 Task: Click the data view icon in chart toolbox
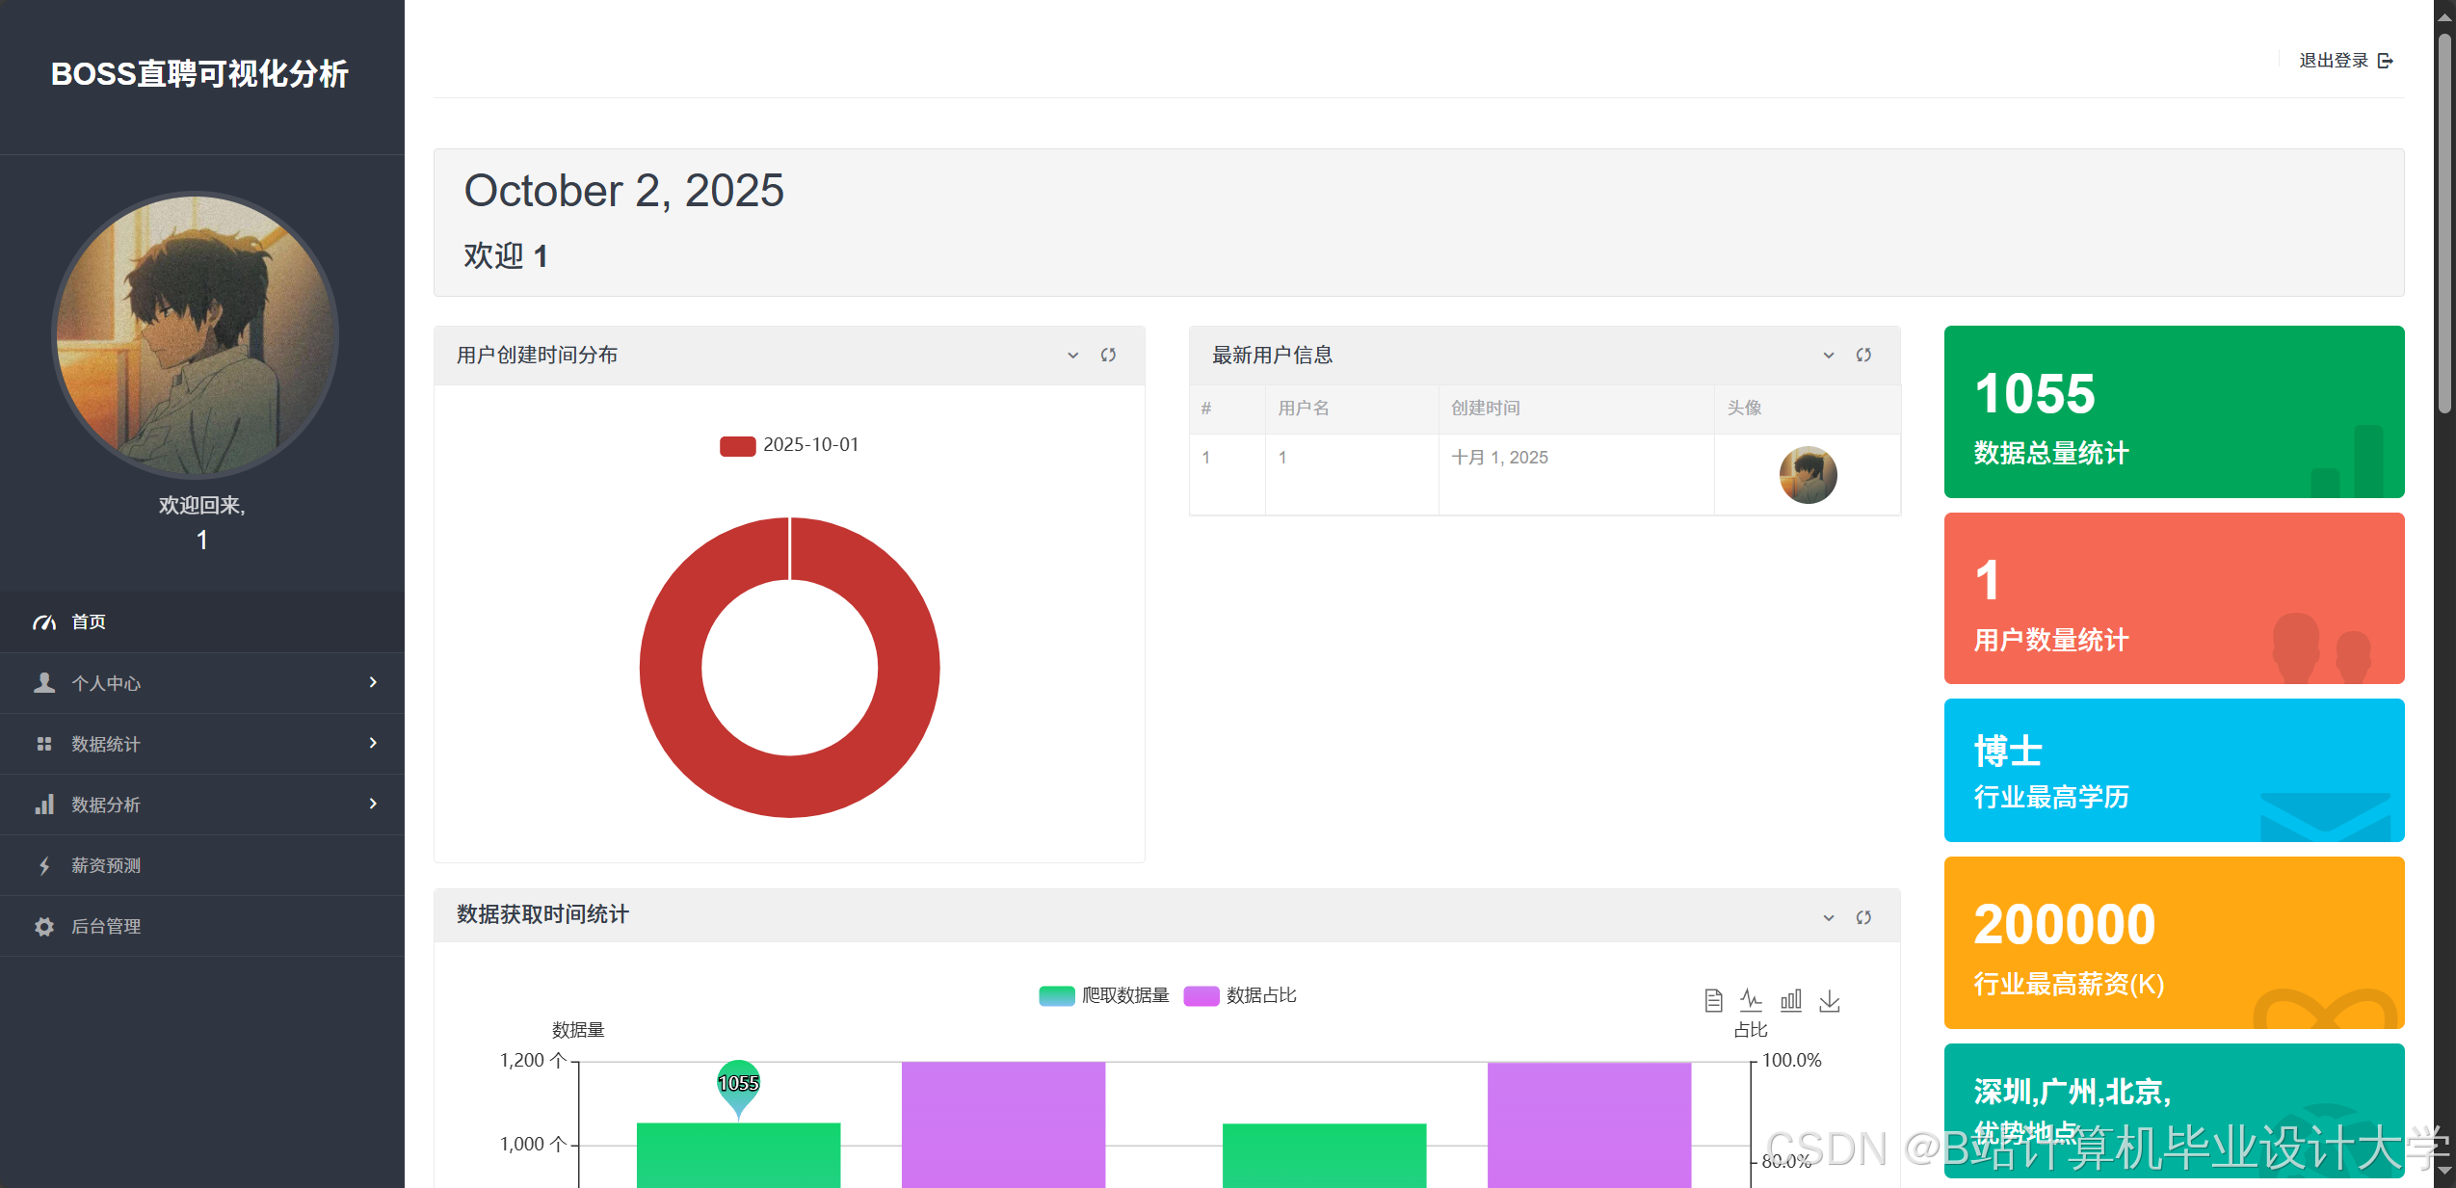click(1713, 1001)
